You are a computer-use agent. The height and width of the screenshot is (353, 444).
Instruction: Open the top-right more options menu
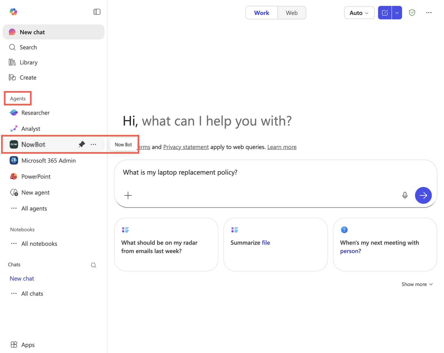[x=429, y=13]
